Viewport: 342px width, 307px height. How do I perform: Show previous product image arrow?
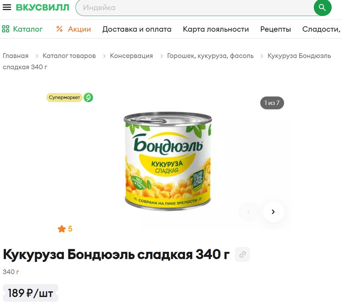click(x=248, y=212)
